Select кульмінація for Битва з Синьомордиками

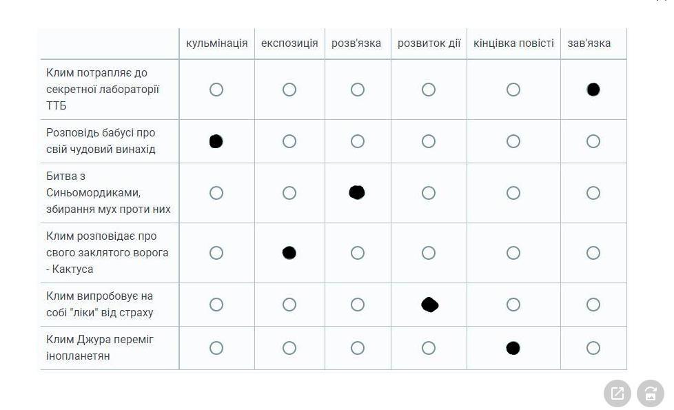point(216,193)
